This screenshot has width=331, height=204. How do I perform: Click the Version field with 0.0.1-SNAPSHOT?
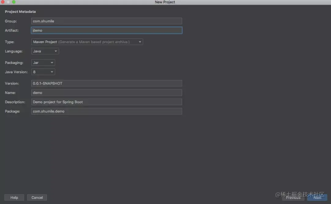pos(106,83)
